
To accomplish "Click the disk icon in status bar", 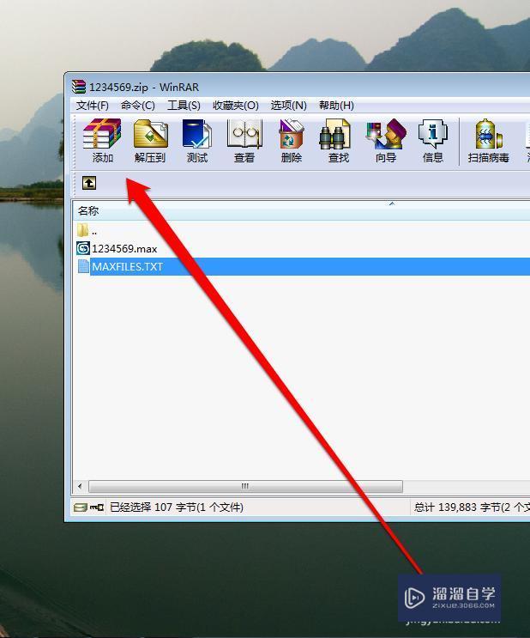I will tap(80, 507).
